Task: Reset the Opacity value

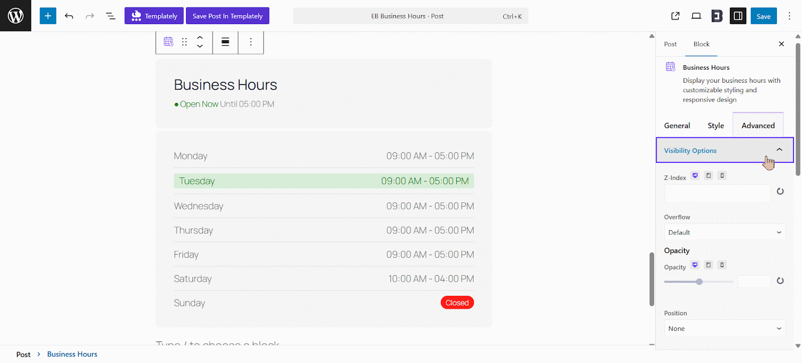Action: tap(780, 281)
